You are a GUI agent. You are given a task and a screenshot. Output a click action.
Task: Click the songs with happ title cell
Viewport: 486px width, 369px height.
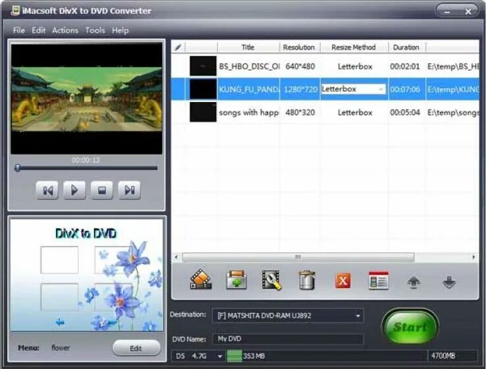click(x=249, y=112)
